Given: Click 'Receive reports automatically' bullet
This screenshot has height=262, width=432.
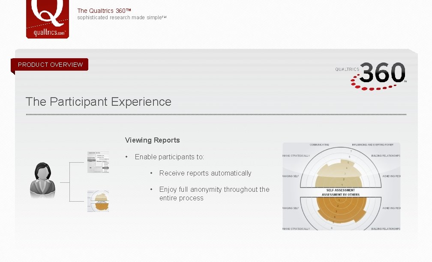Looking at the screenshot, I should pos(205,173).
